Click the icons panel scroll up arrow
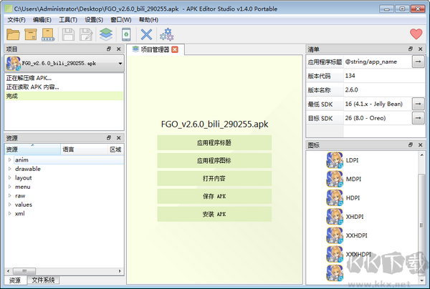The width and height of the screenshot is (430, 289). click(x=422, y=155)
